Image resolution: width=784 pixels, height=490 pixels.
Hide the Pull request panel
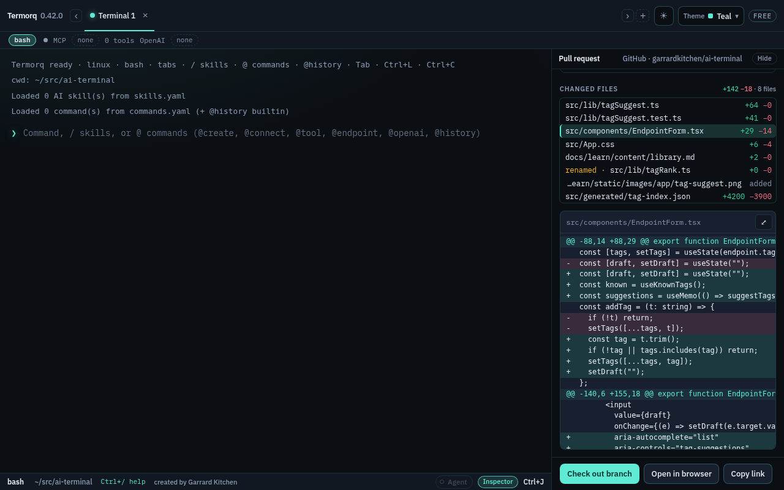[764, 59]
